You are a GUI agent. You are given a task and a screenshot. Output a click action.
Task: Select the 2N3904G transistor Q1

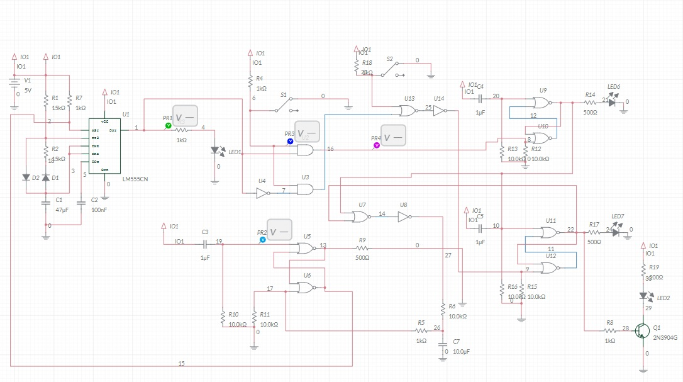[x=642, y=330]
